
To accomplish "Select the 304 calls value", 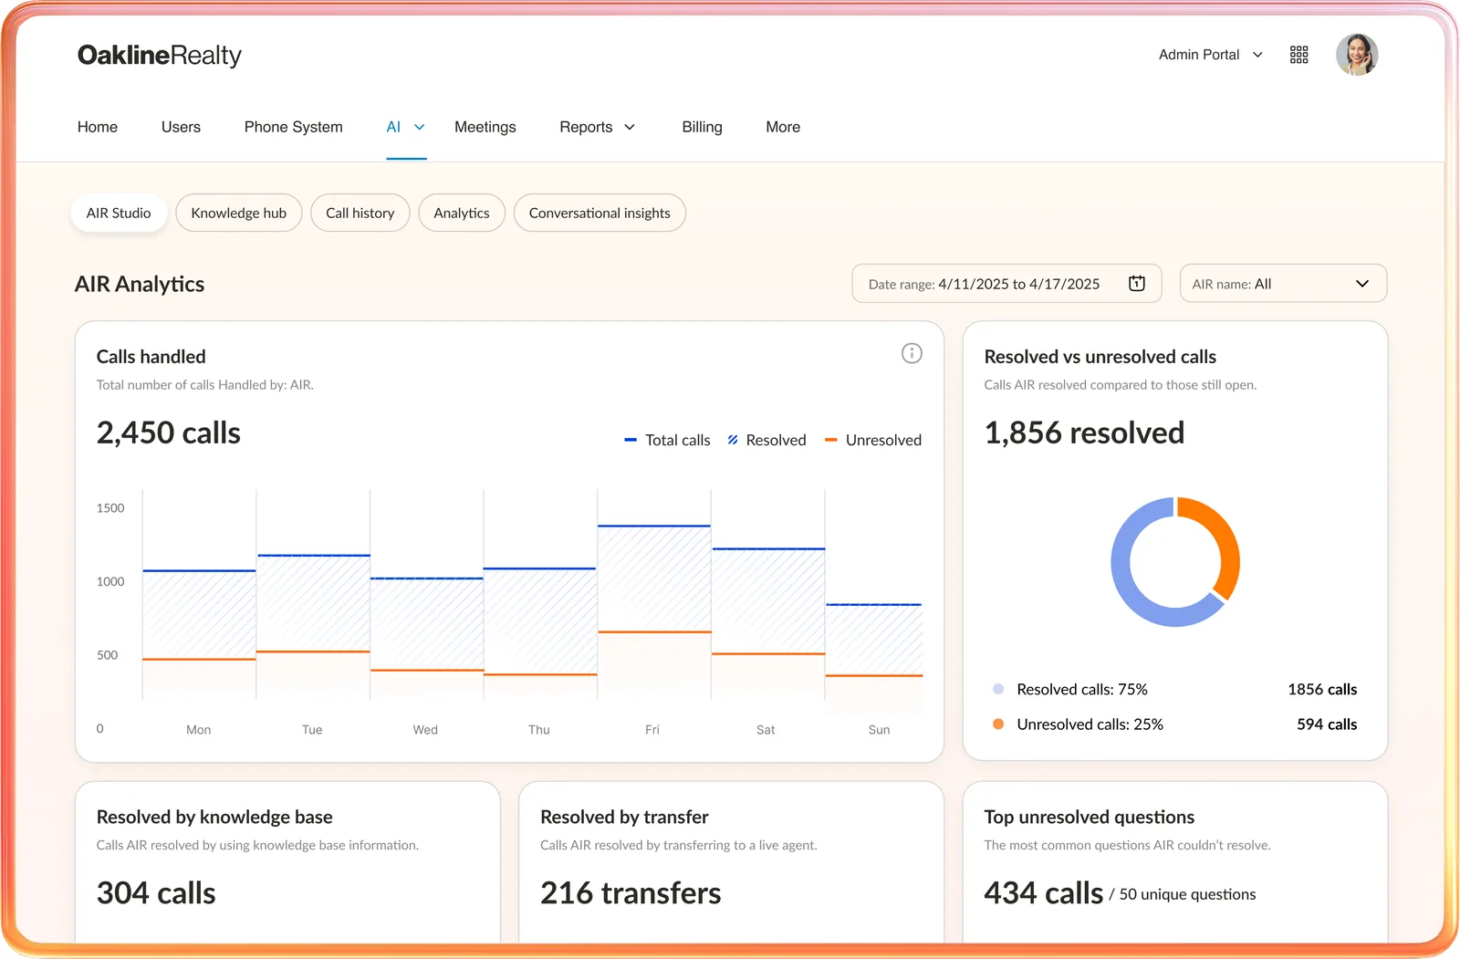I will pos(156,893).
